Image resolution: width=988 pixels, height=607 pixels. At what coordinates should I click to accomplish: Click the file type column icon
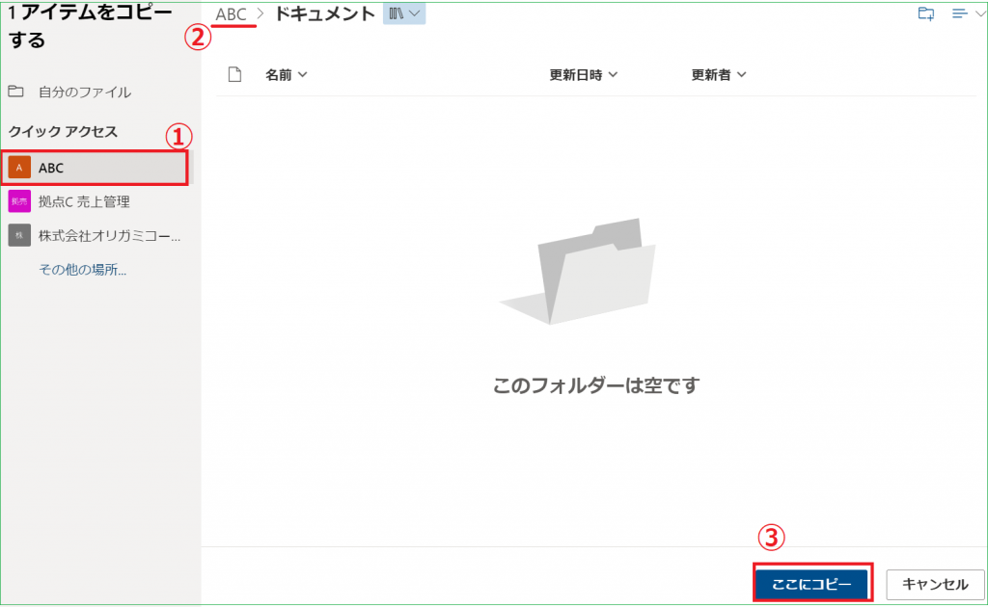[233, 74]
